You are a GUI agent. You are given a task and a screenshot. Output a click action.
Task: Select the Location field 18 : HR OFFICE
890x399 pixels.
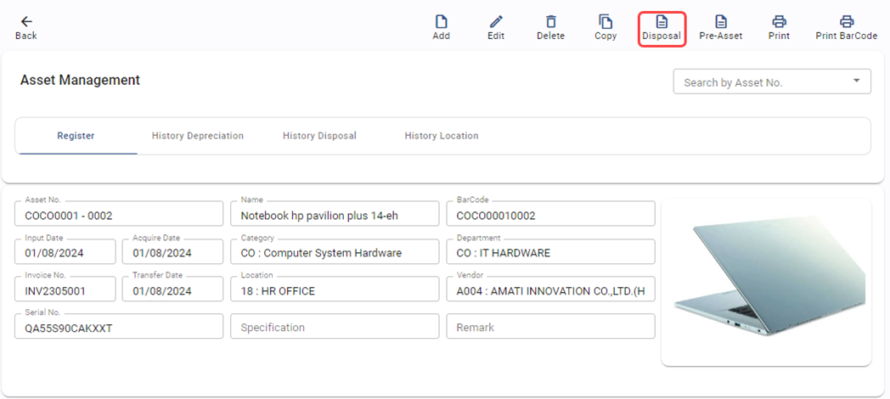335,291
